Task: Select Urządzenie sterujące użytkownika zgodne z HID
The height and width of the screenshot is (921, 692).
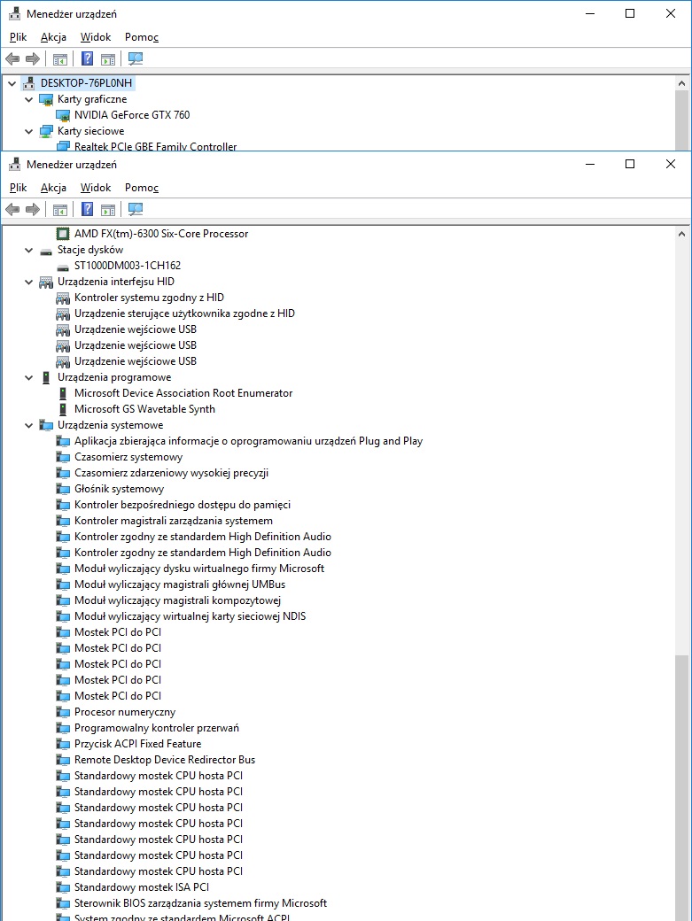Action: 184,313
